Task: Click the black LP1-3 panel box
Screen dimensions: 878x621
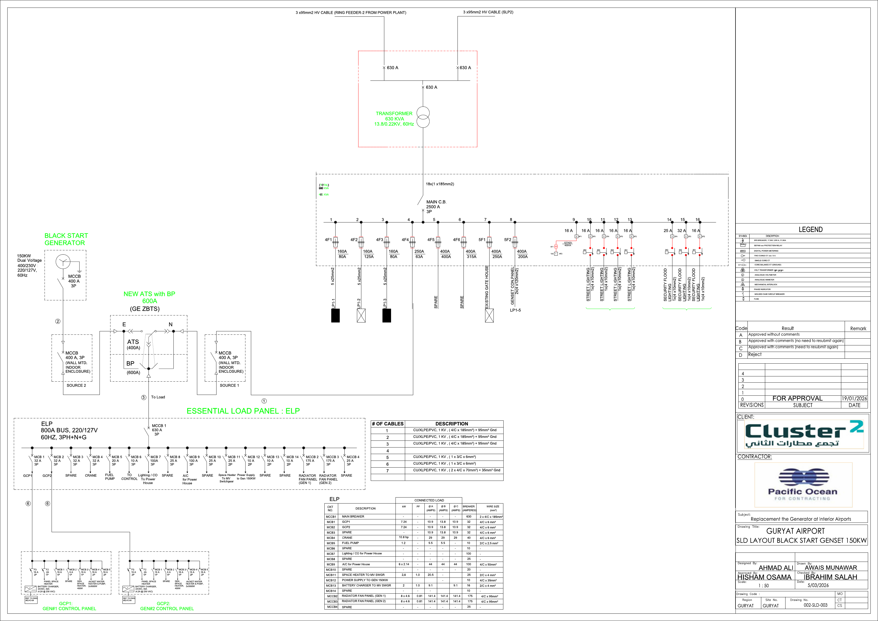Action: point(387,315)
